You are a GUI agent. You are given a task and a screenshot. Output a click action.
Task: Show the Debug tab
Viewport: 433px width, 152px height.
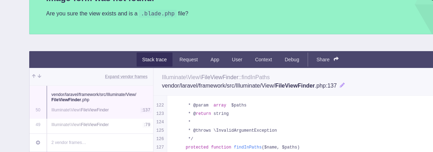(x=292, y=60)
